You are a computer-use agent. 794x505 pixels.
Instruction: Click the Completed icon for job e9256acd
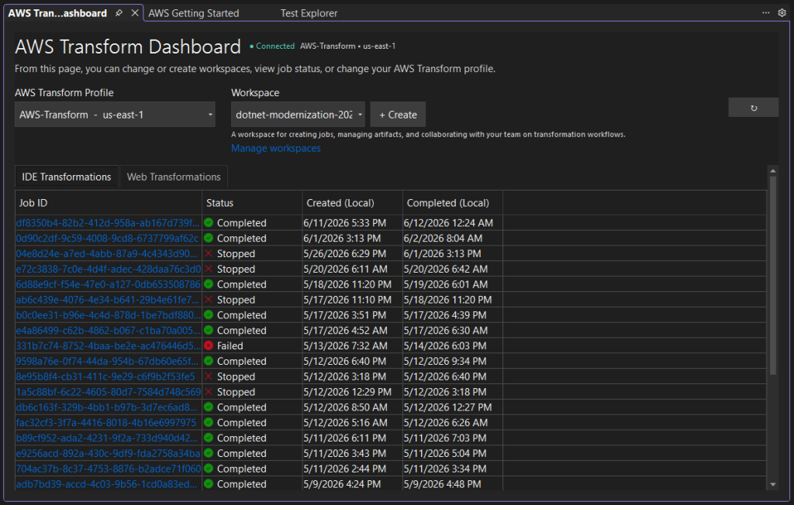click(x=209, y=453)
